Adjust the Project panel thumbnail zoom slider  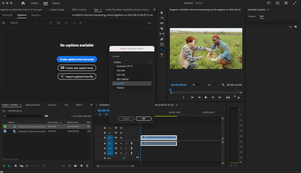(x=27, y=166)
